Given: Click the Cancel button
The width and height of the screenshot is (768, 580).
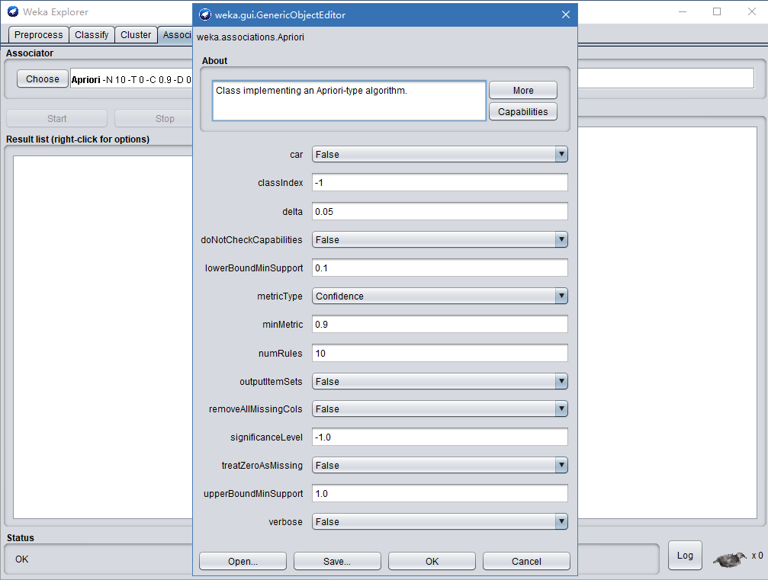Looking at the screenshot, I should click(x=526, y=562).
